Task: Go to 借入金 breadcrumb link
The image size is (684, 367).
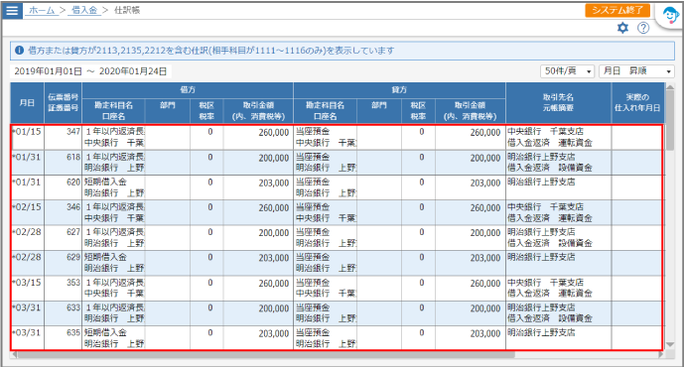Action: pos(83,10)
